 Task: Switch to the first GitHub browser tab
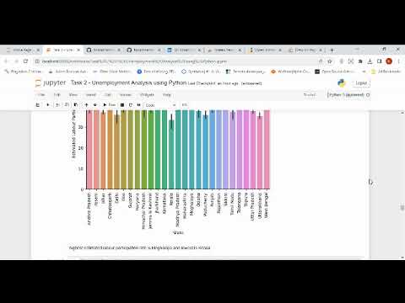click(x=104, y=50)
